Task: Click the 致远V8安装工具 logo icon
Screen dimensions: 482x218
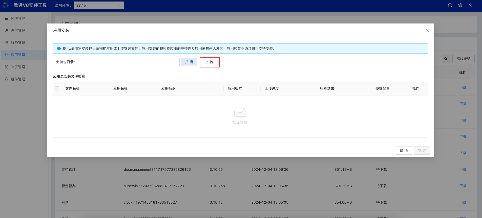Action: (x=6, y=5)
